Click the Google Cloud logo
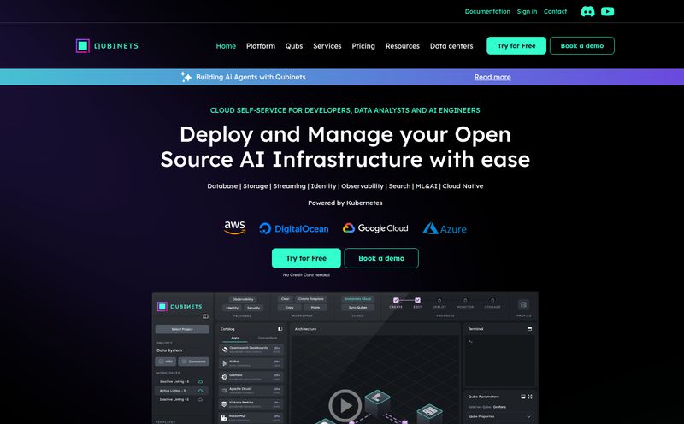 click(375, 228)
